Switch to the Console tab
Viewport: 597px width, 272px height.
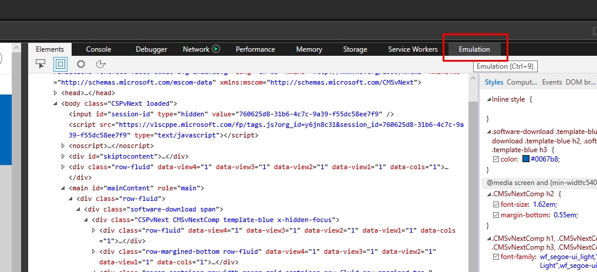click(x=99, y=49)
